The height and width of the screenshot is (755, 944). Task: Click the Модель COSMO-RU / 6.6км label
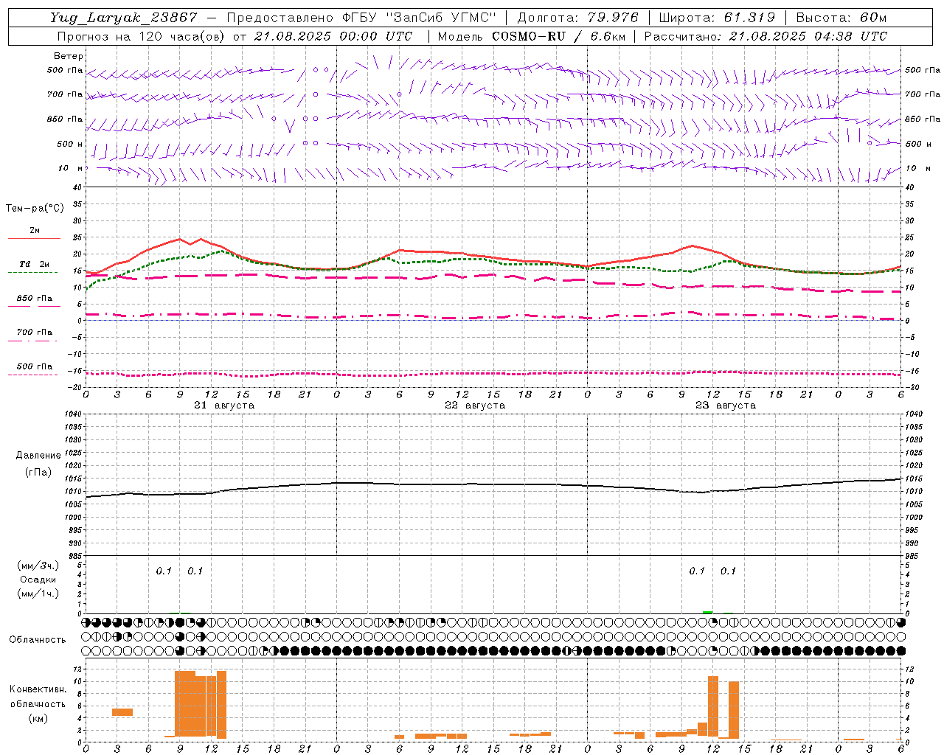(x=531, y=36)
